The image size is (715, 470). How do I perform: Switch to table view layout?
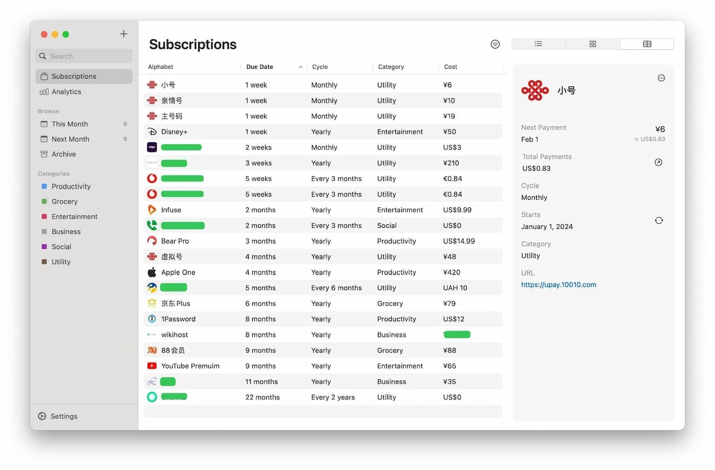point(647,44)
